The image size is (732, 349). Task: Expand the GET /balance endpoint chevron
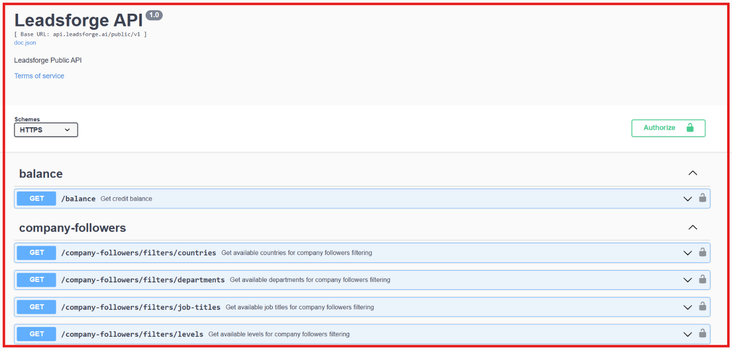687,199
